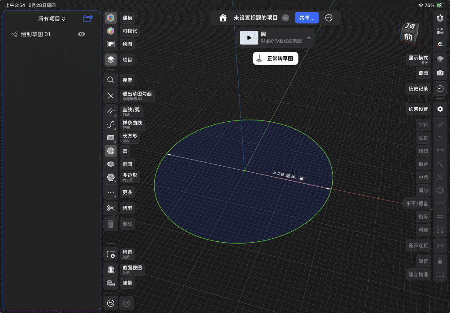Click the 顶 face of view cube
Viewport: 450px width, 313px height.
coord(410,26)
